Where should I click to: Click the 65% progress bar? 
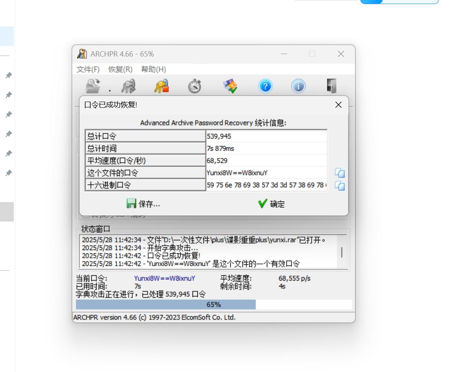(x=214, y=305)
